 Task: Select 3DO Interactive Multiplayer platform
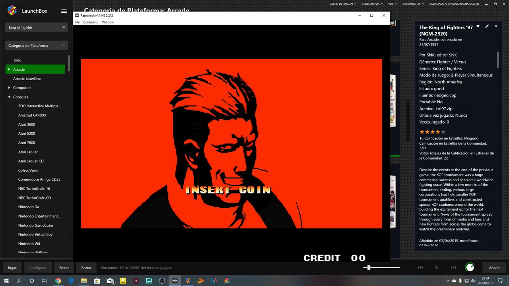click(x=39, y=106)
